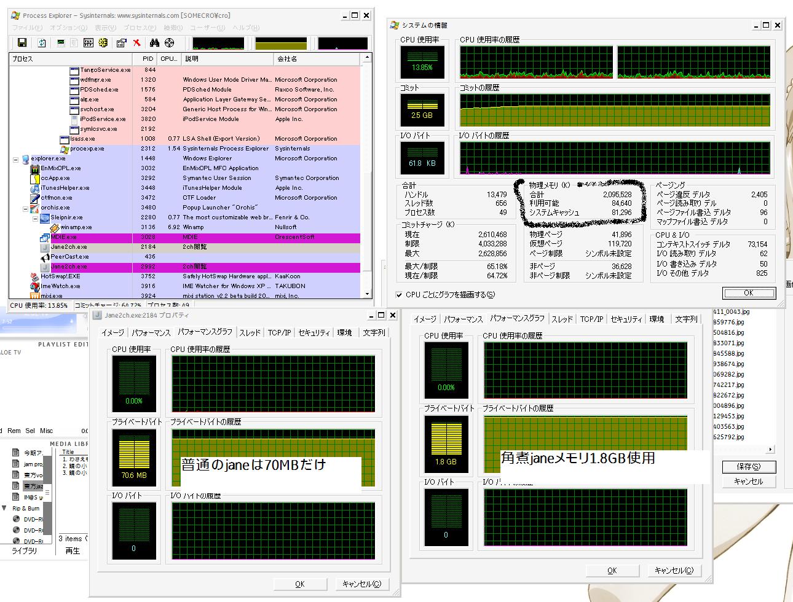Click the lower pane toolbar icon
The height and width of the screenshot is (602, 793).
[89, 42]
